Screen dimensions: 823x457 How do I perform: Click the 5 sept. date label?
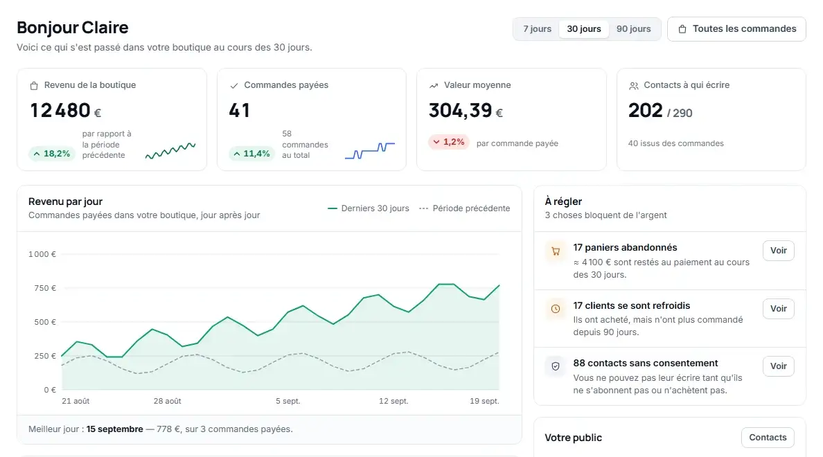(x=288, y=401)
